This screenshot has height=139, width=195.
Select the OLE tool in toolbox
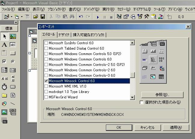click(4, 120)
